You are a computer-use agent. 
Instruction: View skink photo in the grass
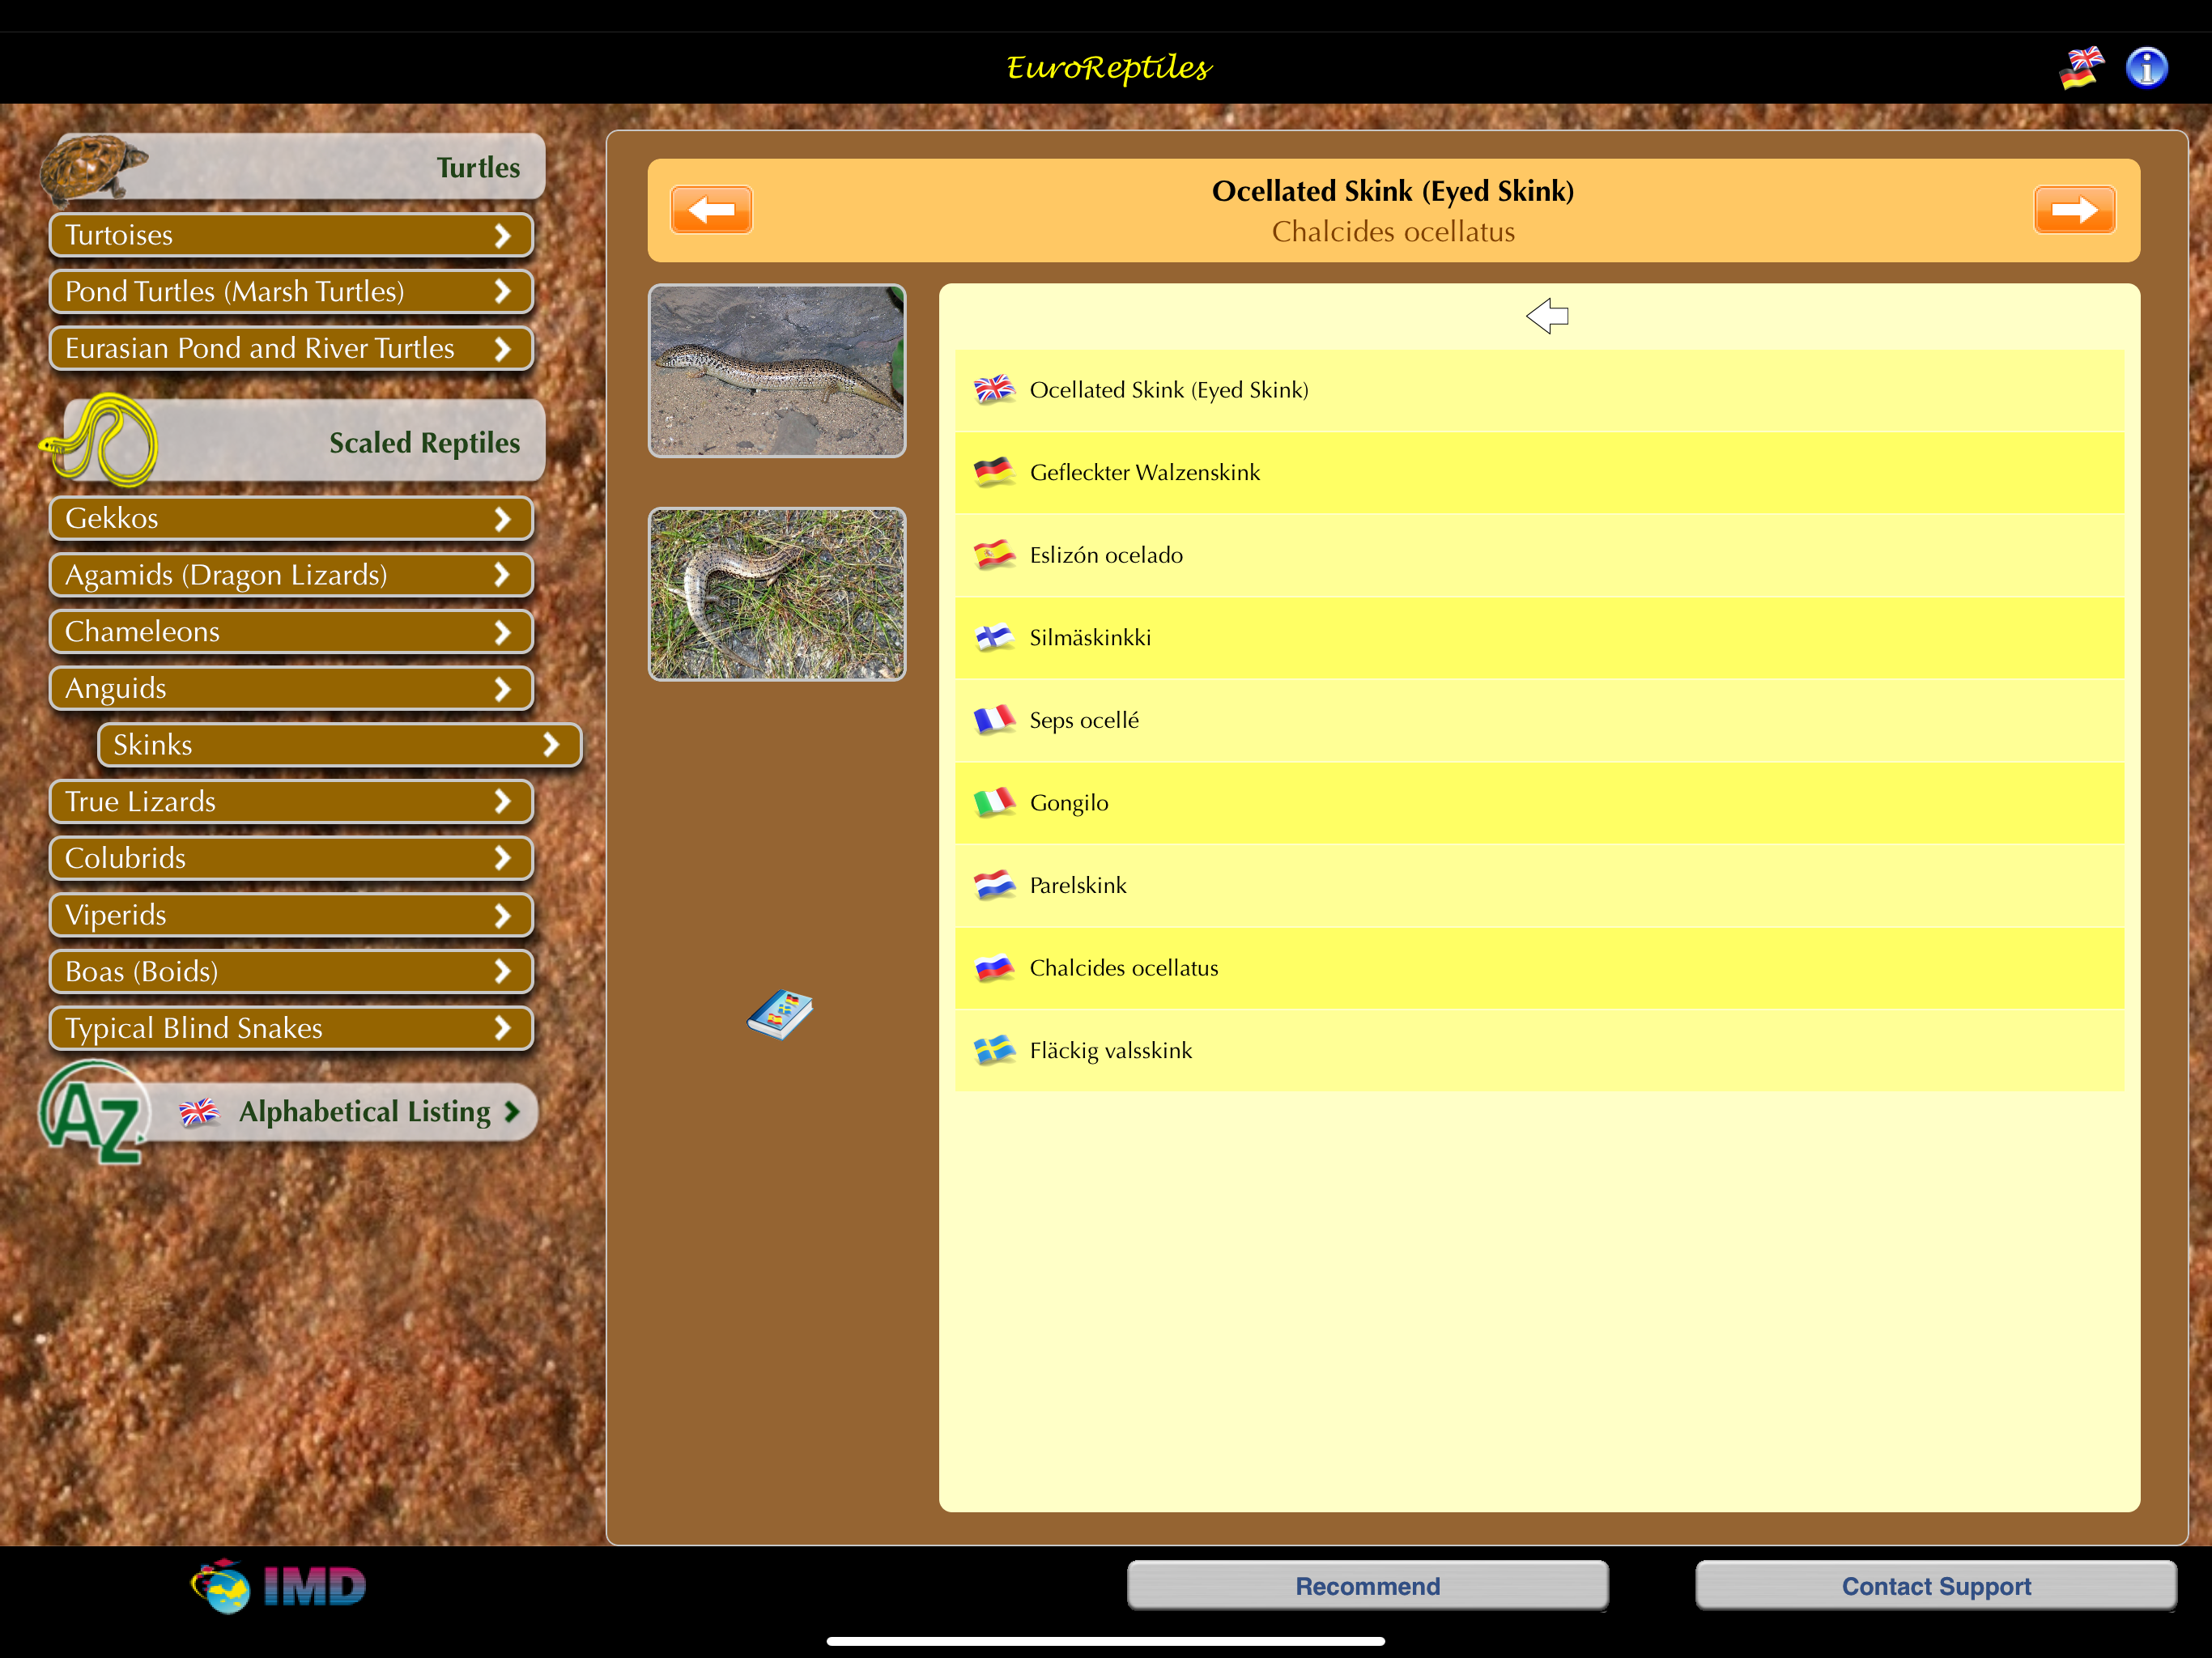pos(777,594)
